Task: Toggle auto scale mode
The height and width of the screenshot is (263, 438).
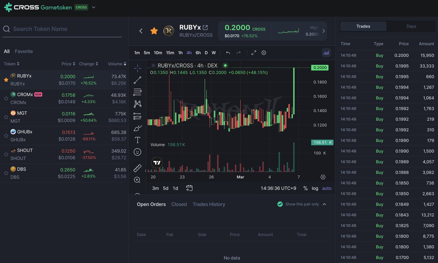Action: click(327, 188)
